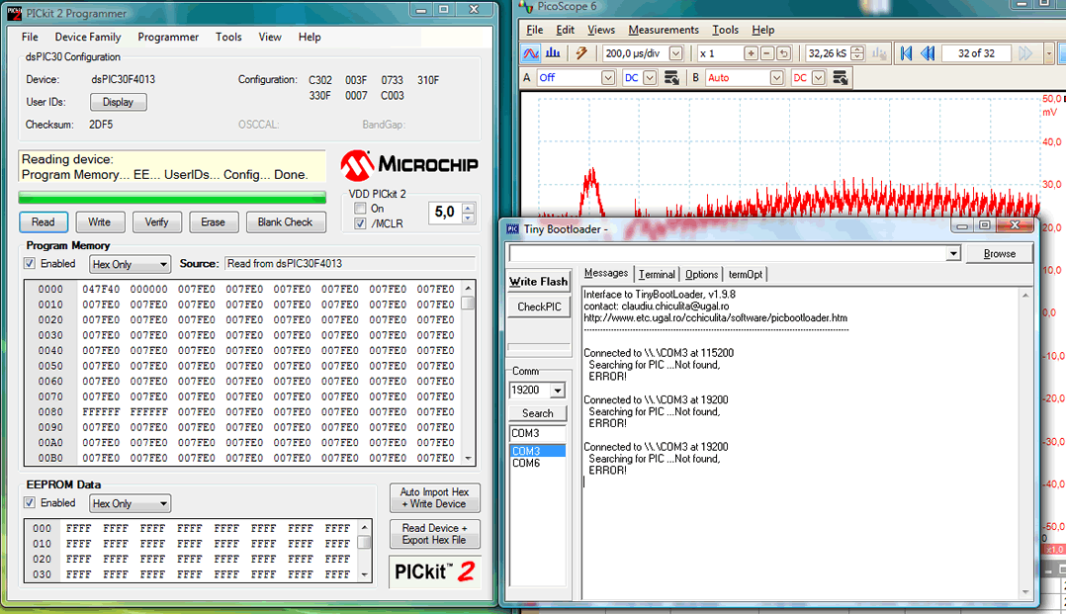Adjust the 32,26 kS samples spinner
The width and height of the screenshot is (1066, 614).
click(x=858, y=53)
